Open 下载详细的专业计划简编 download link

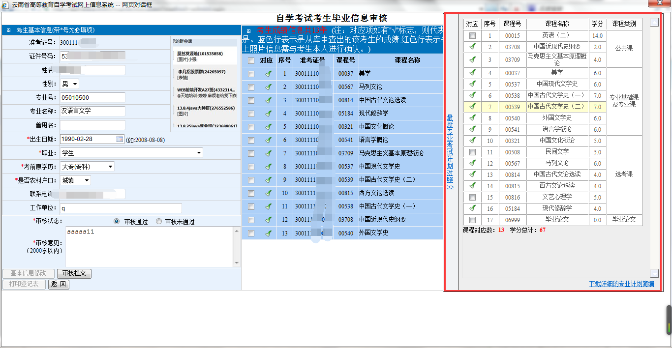tap(621, 284)
